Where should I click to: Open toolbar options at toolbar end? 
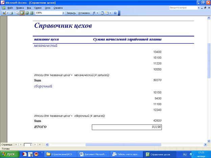[119, 13]
